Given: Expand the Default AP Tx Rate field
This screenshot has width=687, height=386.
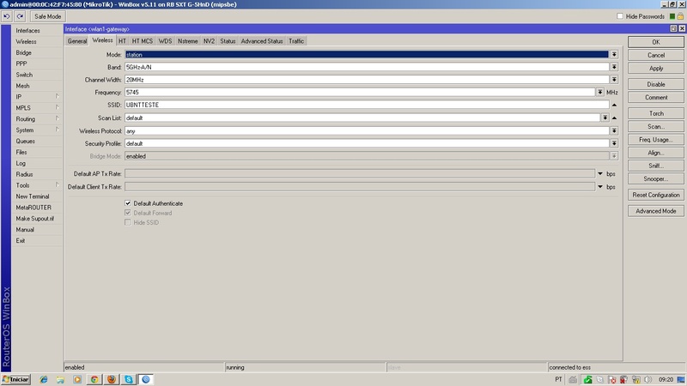Looking at the screenshot, I should (600, 174).
